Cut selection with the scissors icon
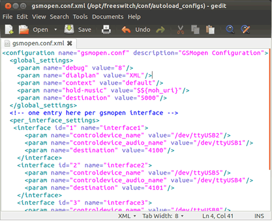The image size is (272, 221). click(x=180, y=30)
